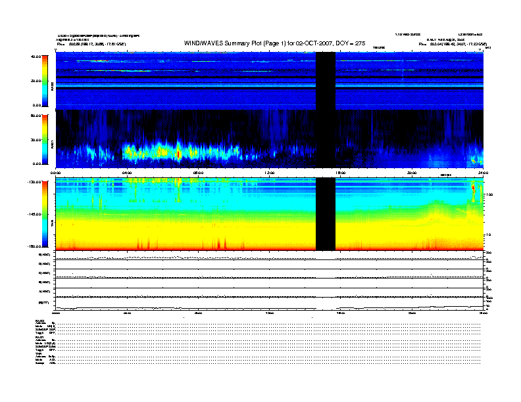This screenshot has height=402, width=521.
Task: Click the upper-right position coordinates text
Action: pyautogui.click(x=453, y=44)
